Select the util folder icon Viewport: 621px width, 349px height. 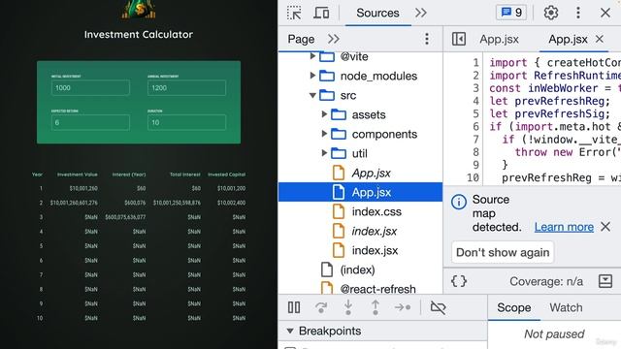[339, 153]
